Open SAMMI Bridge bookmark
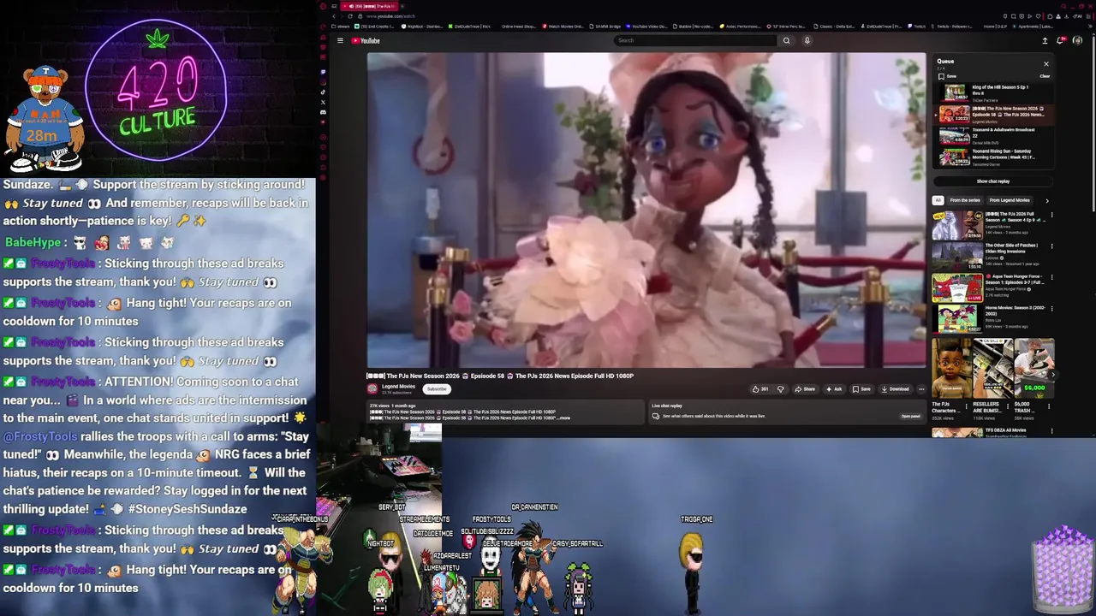This screenshot has width=1096, height=616. click(x=606, y=27)
